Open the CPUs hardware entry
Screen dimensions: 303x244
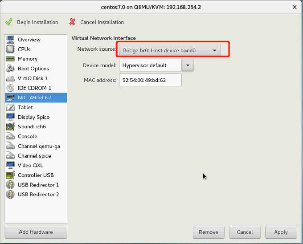36,49
